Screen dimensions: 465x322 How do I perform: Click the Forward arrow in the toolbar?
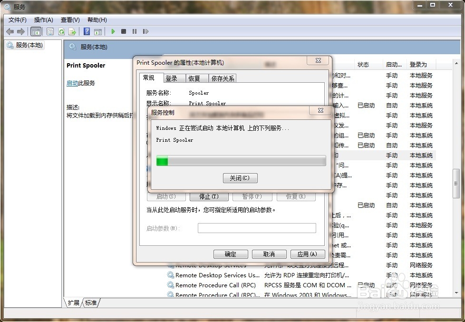(x=21, y=31)
